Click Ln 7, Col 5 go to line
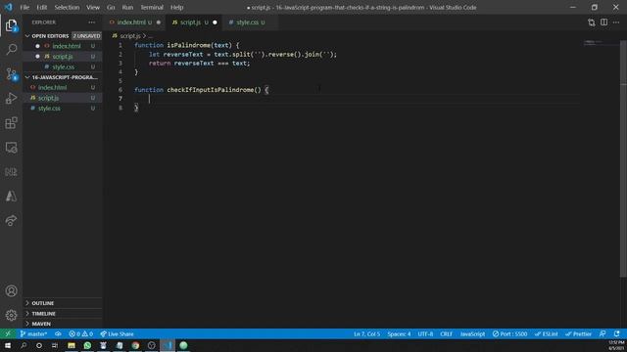Image resolution: width=627 pixels, height=352 pixels. coord(366,334)
